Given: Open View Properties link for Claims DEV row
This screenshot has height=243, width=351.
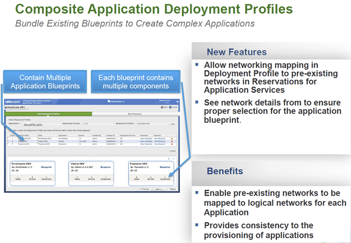Looking at the screenshot, I should click(x=146, y=141).
